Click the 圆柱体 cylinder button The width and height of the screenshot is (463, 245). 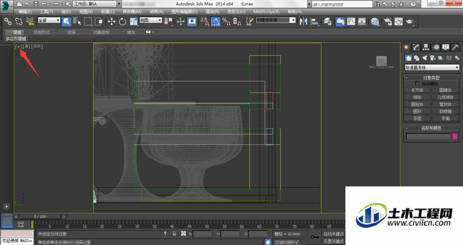(417, 104)
